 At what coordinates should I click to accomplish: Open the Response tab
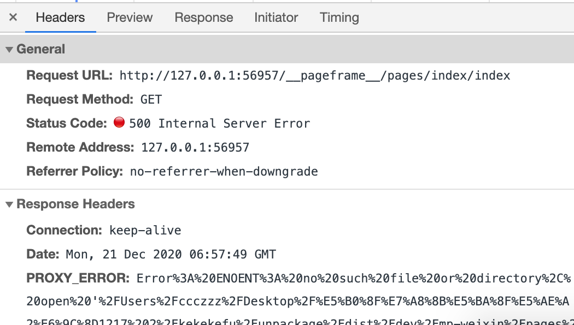[x=203, y=17]
